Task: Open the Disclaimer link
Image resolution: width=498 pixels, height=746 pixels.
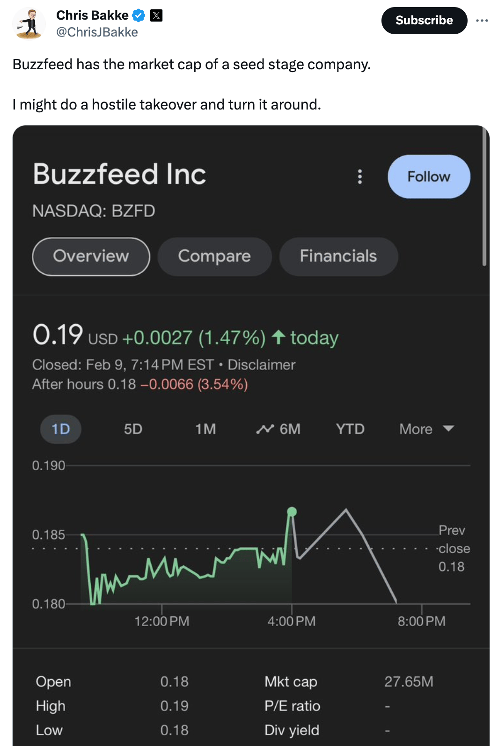Action: pos(261,365)
